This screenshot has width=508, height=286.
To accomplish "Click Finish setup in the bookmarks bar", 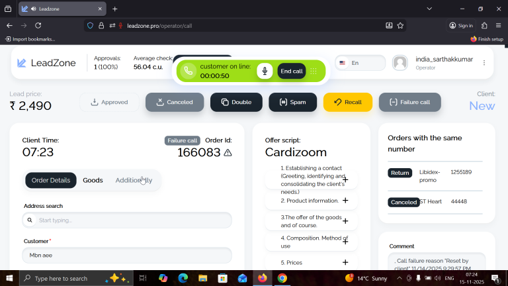I will 487,39.
